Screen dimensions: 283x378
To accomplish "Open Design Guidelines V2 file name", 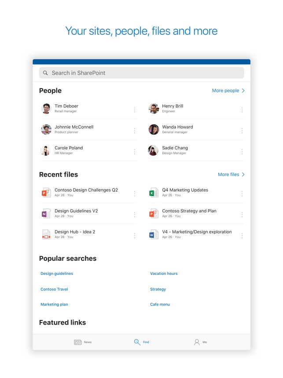I will (76, 211).
